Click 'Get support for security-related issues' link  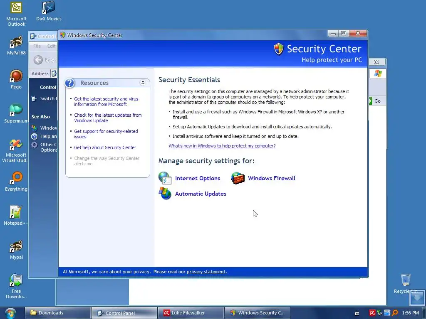[x=106, y=134]
